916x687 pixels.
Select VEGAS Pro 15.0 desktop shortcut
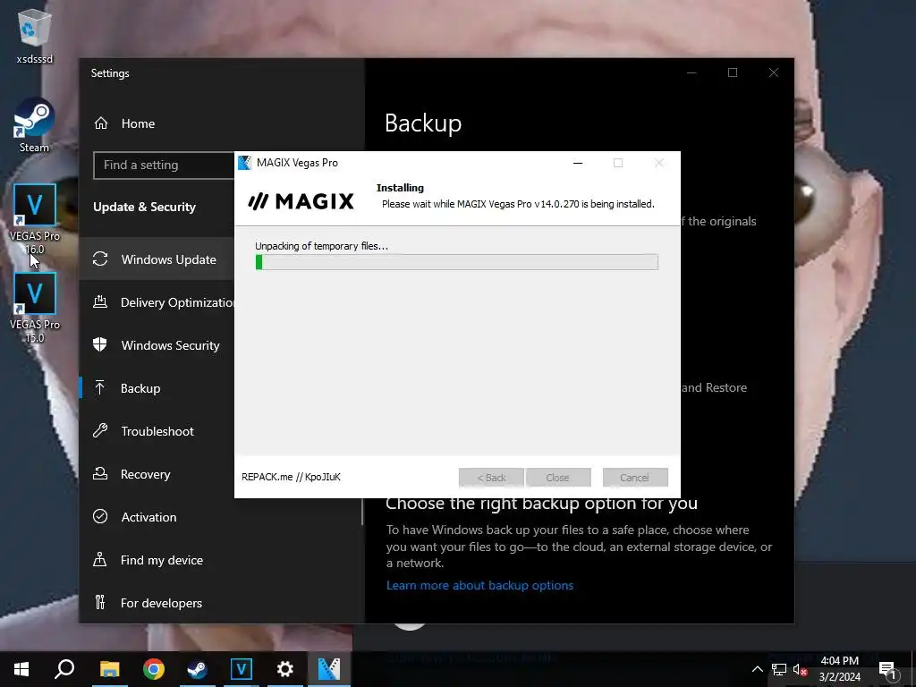click(x=35, y=308)
